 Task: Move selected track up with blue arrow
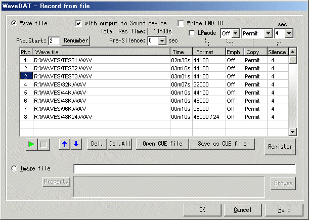click(65, 144)
